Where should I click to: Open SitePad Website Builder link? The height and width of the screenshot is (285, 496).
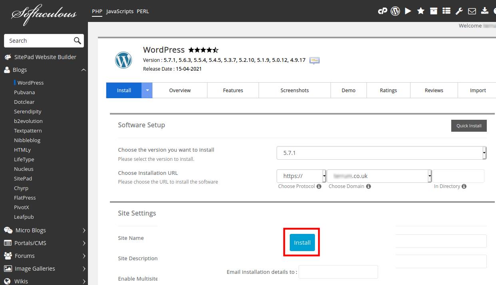tap(45, 57)
